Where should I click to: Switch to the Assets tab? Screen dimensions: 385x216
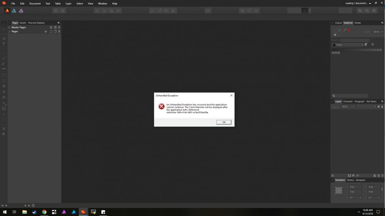23,23
